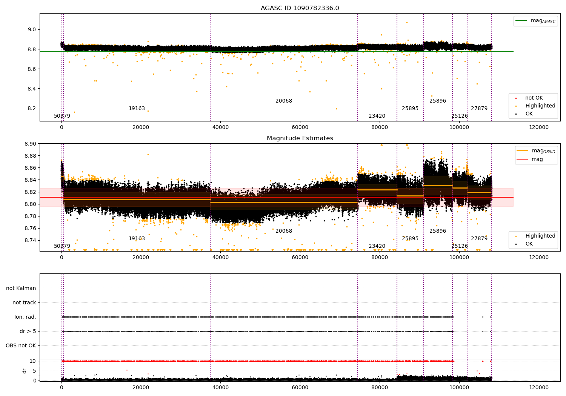
Task: Click y-tick '9.0' on the top plot
Action: pos(32,29)
